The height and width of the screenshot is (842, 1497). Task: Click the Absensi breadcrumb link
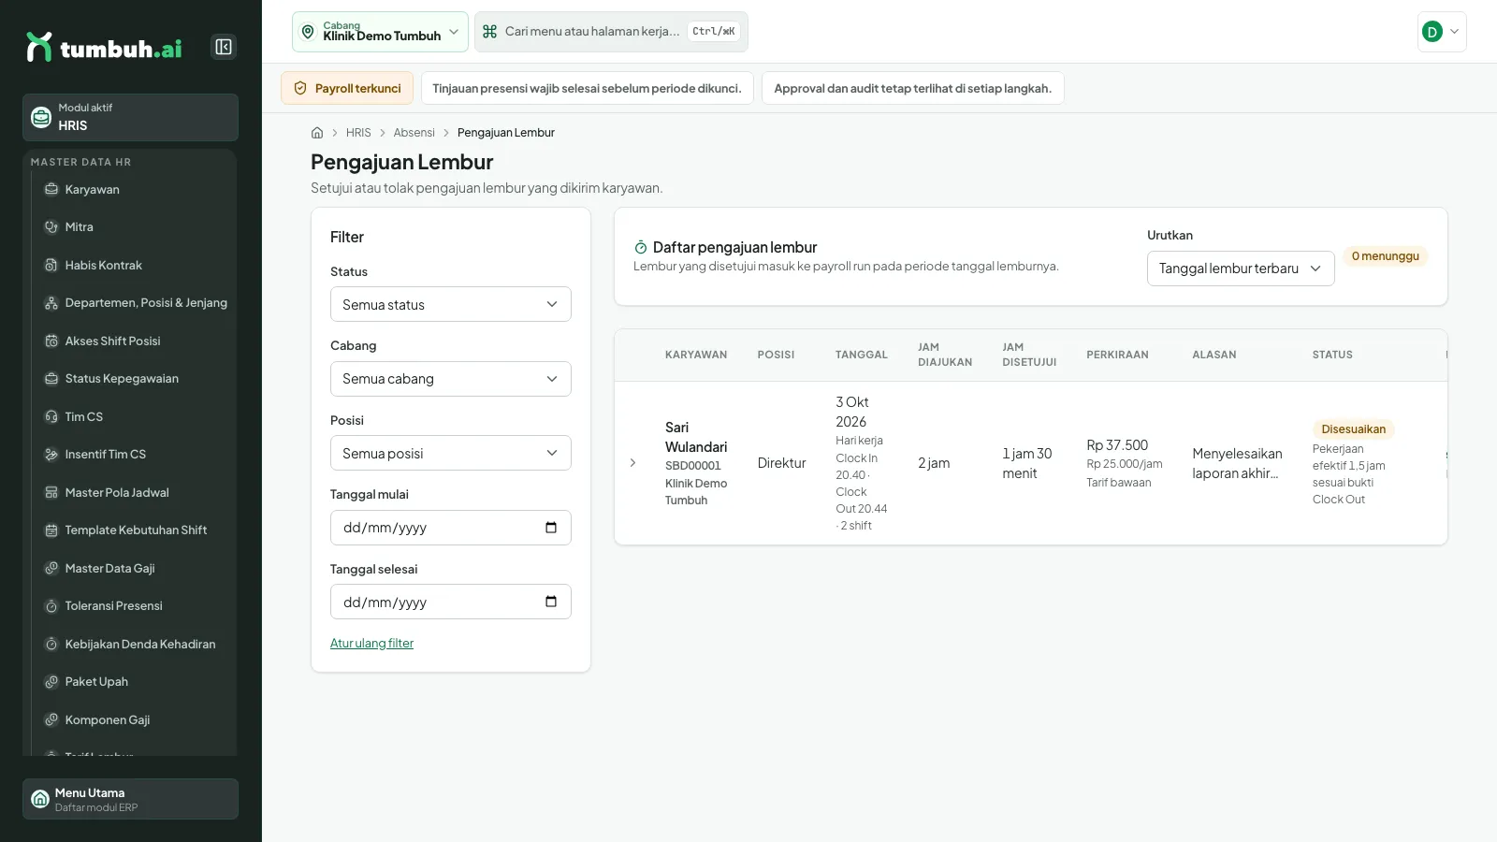coord(414,133)
